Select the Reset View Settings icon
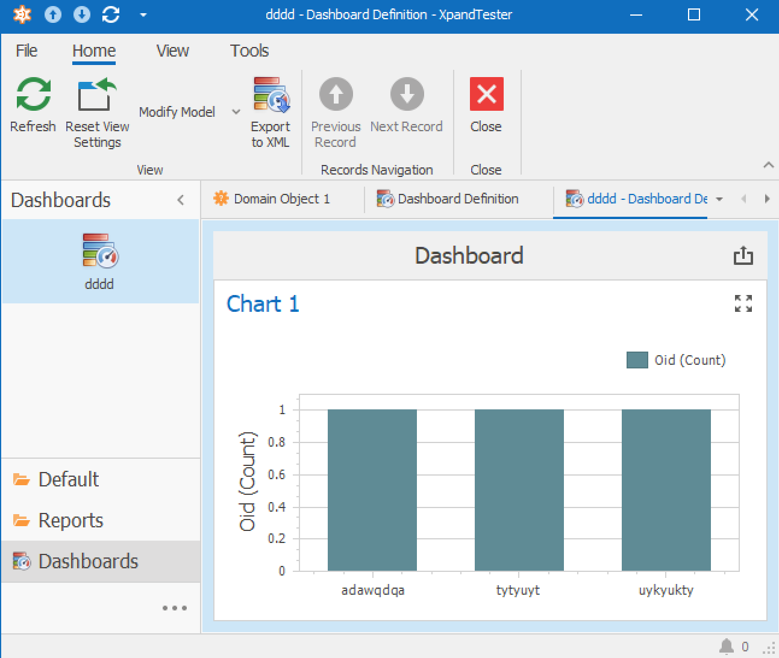Image resolution: width=779 pixels, height=658 pixels. click(x=96, y=95)
